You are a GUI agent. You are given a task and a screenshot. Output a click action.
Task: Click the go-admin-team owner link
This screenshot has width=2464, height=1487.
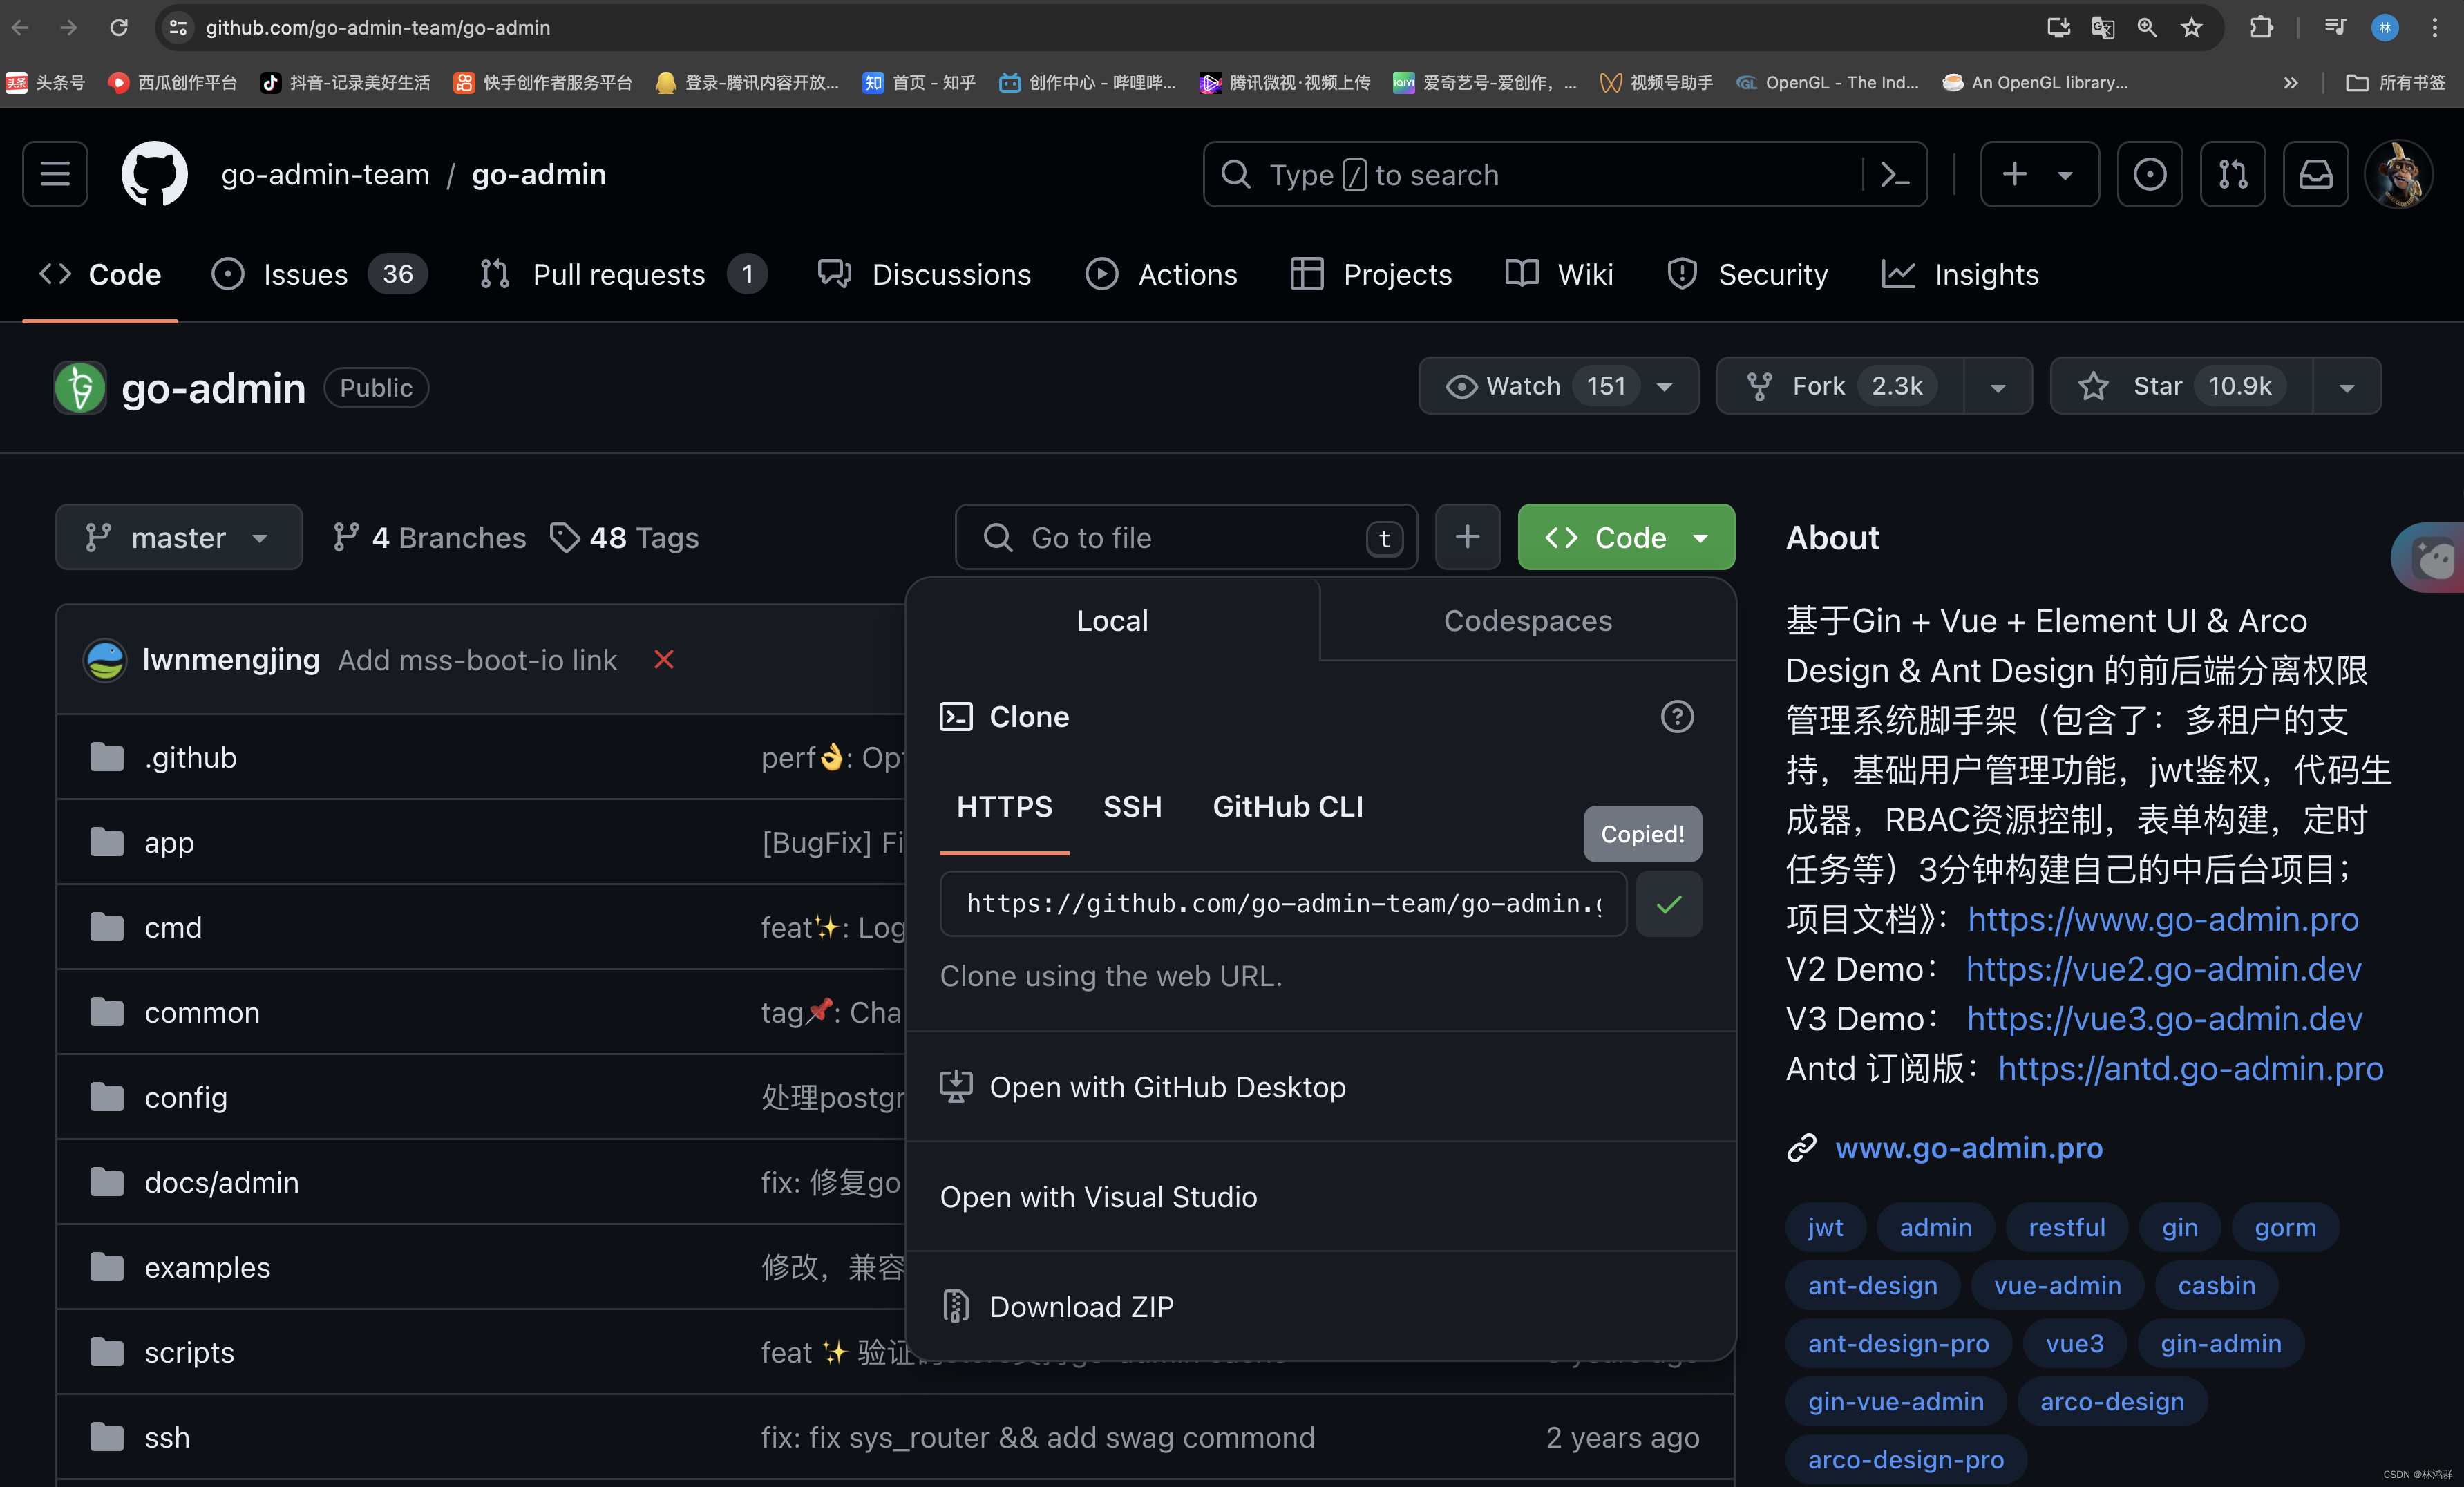click(325, 174)
